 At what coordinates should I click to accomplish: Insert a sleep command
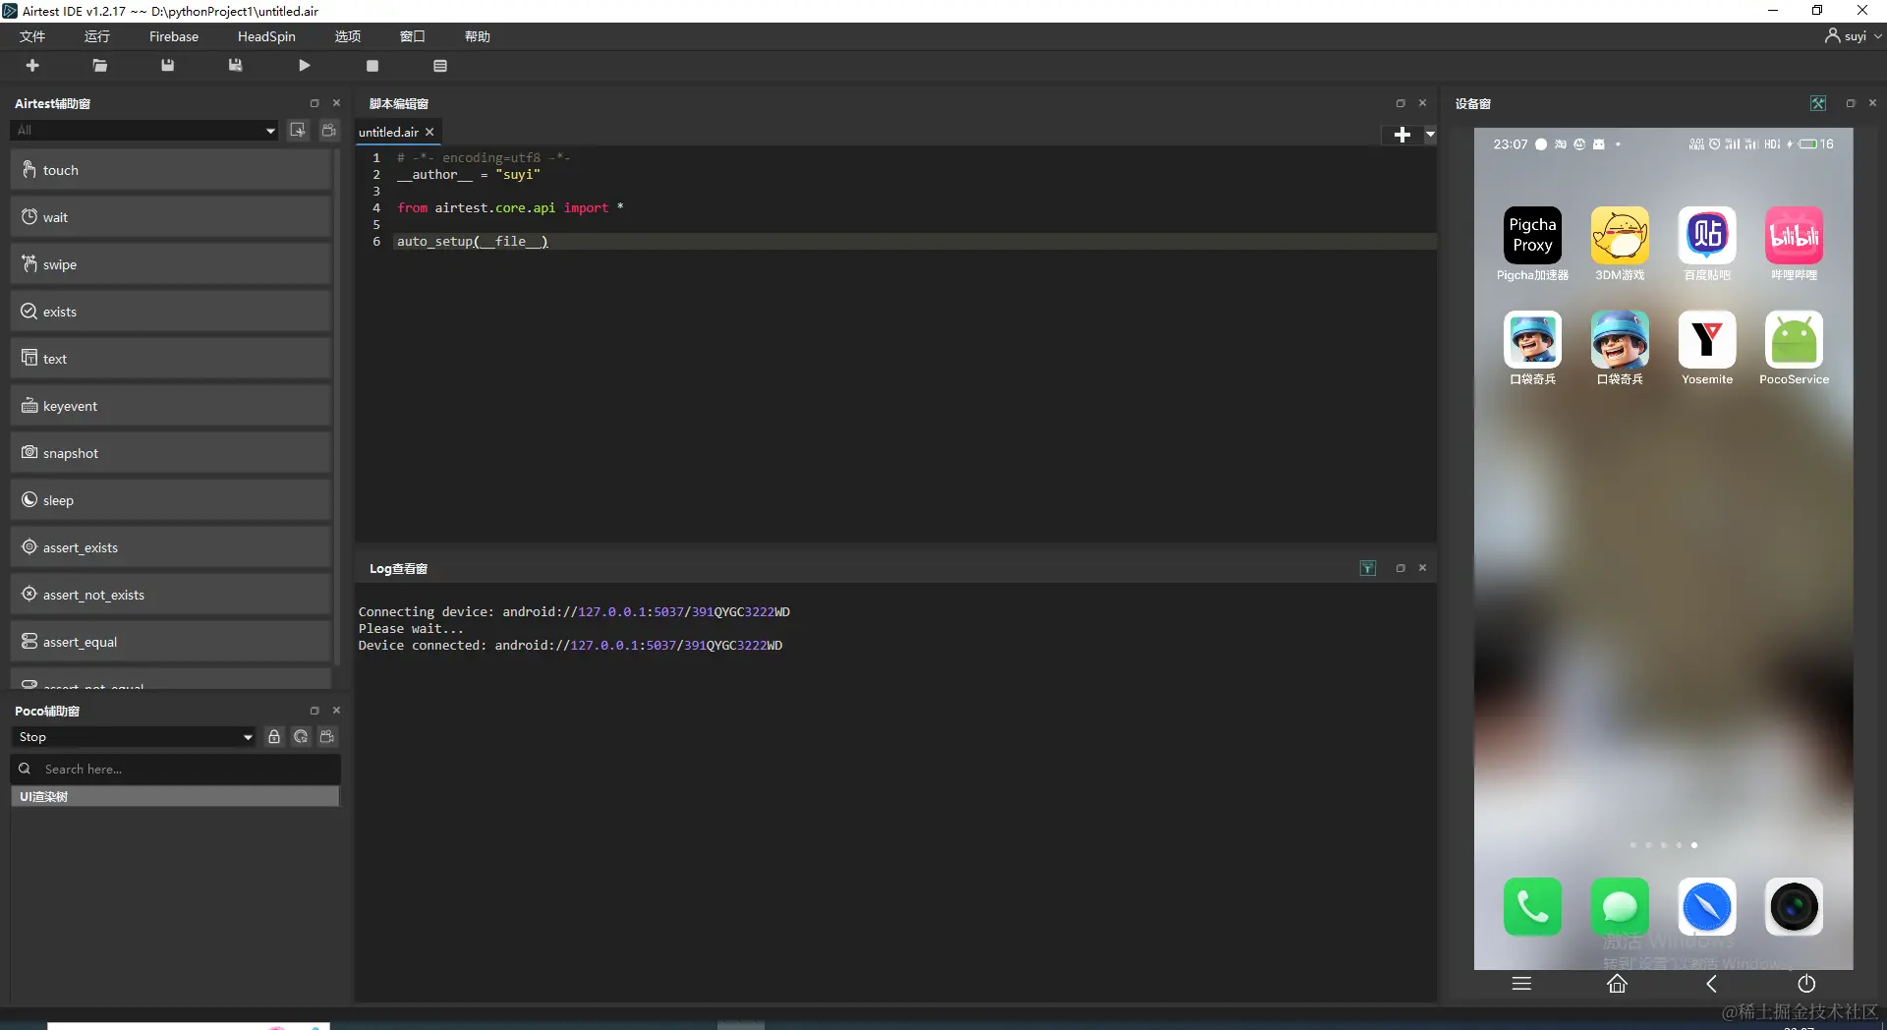(x=171, y=500)
